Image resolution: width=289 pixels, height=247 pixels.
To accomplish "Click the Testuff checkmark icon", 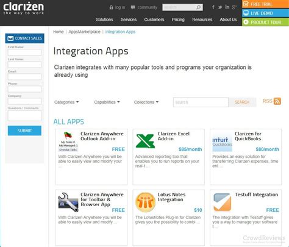I will pyautogui.click(x=222, y=202).
